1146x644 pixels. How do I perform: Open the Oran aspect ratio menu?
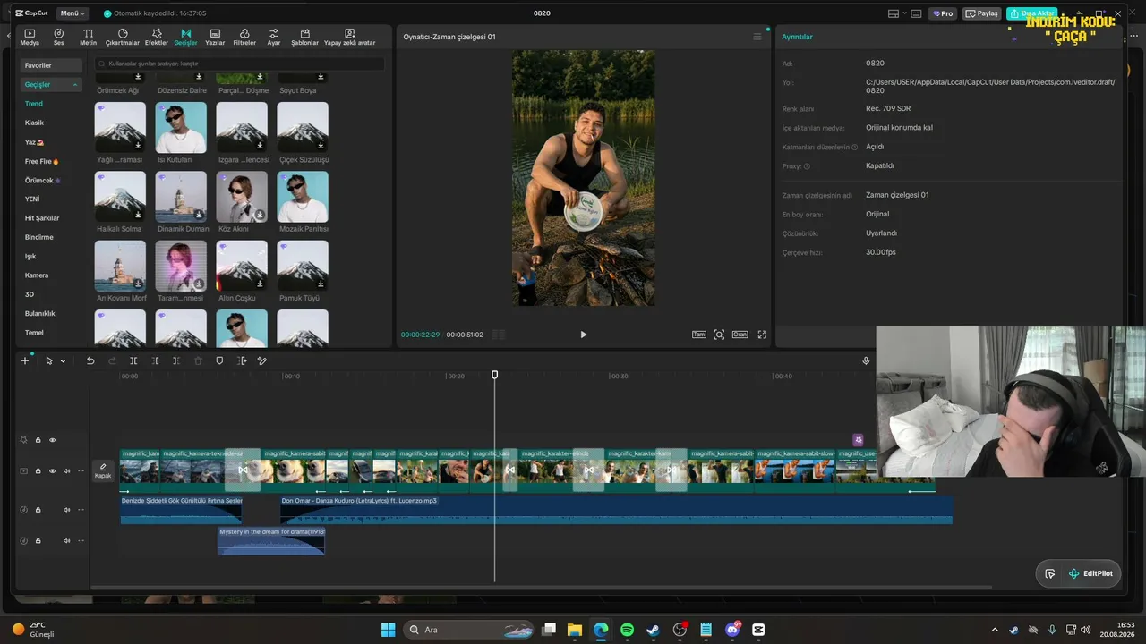(x=740, y=335)
